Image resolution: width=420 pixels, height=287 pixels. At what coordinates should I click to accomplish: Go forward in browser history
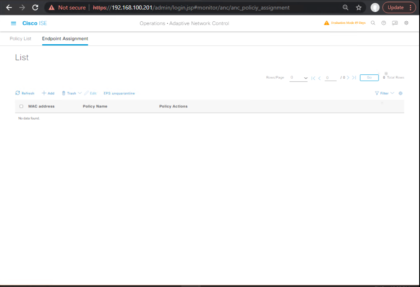point(22,8)
